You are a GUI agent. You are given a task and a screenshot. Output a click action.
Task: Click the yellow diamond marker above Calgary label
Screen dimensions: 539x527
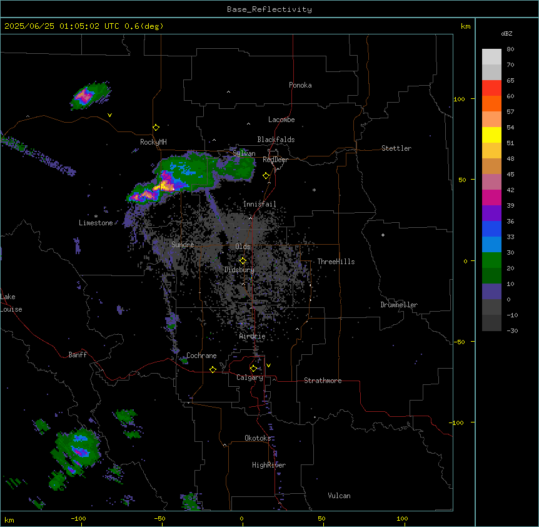(x=253, y=369)
